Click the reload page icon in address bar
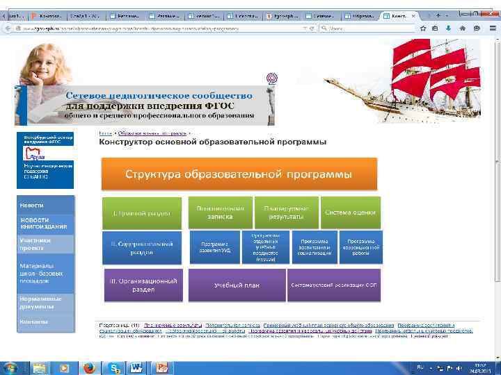The height and width of the screenshot is (375, 501). 312,28
